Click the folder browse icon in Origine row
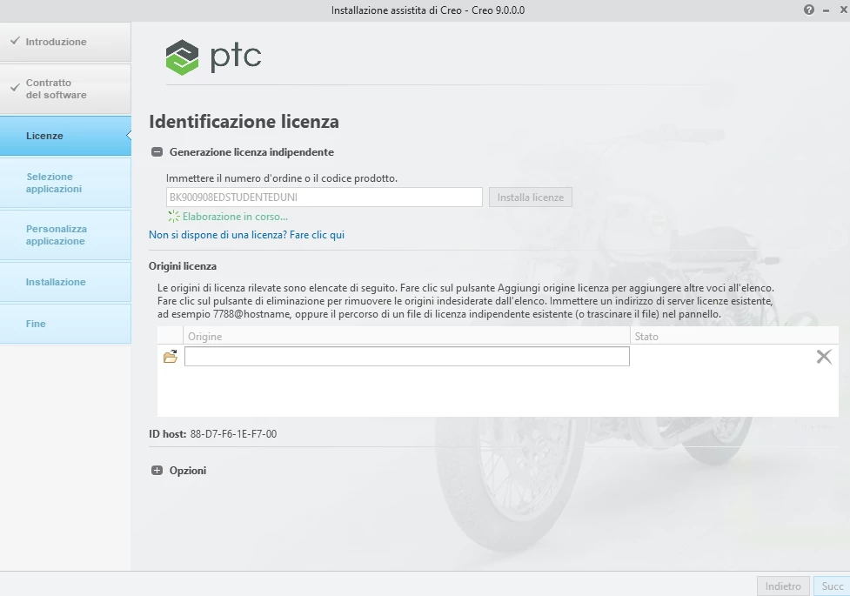 click(x=171, y=357)
